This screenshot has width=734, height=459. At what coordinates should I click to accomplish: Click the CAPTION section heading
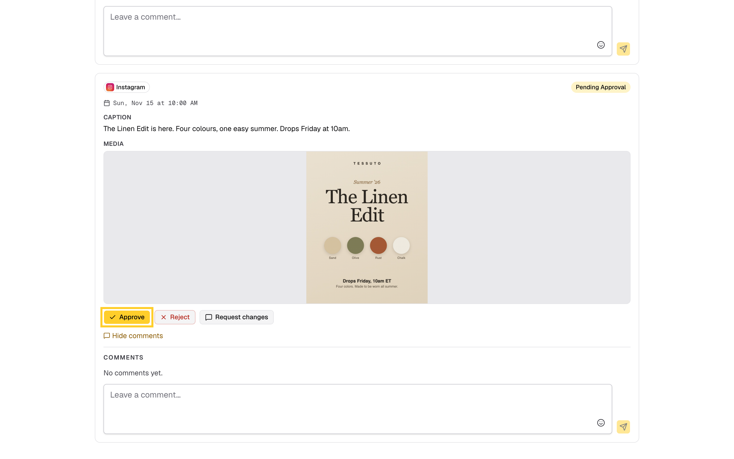pos(117,117)
